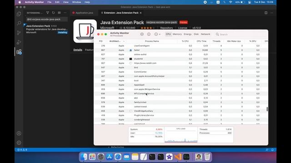The width and height of the screenshot is (291, 163).
Task: Open the Explorer view in VS Code
Action: (x=19, y=14)
